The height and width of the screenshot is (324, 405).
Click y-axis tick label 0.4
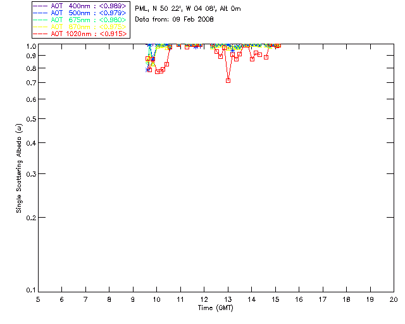coord(31,143)
